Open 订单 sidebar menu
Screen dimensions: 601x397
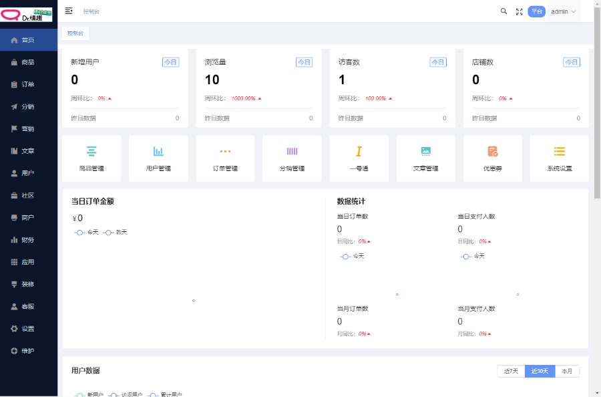[29, 84]
